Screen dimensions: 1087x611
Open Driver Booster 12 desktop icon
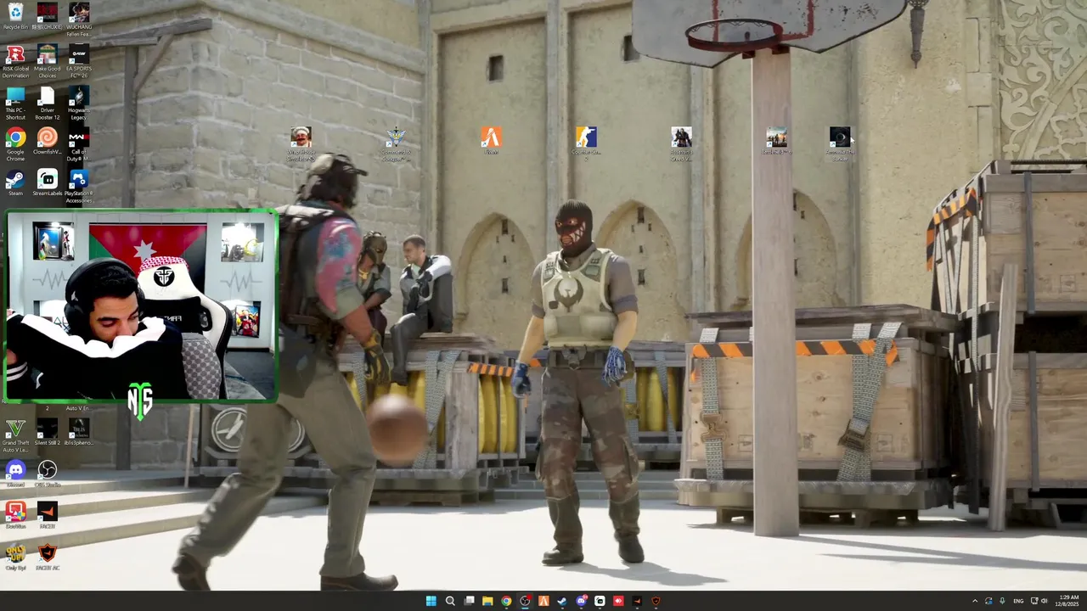point(48,103)
